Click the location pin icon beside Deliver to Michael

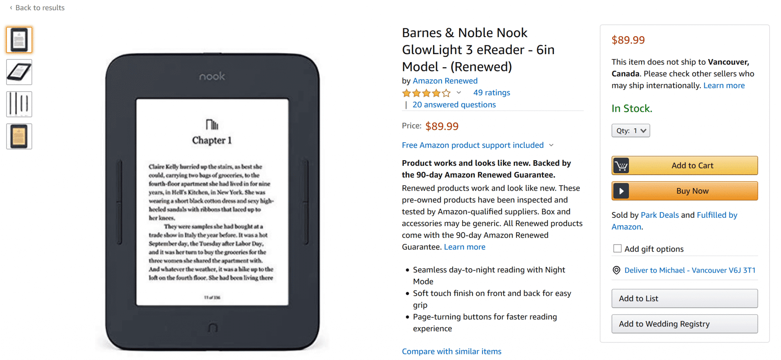click(616, 270)
